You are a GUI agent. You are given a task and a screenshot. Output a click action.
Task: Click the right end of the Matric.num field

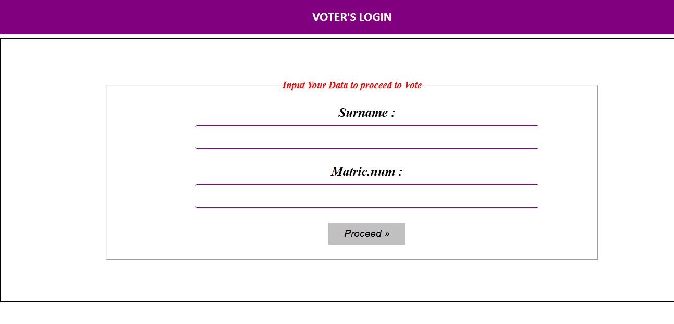coord(533,196)
